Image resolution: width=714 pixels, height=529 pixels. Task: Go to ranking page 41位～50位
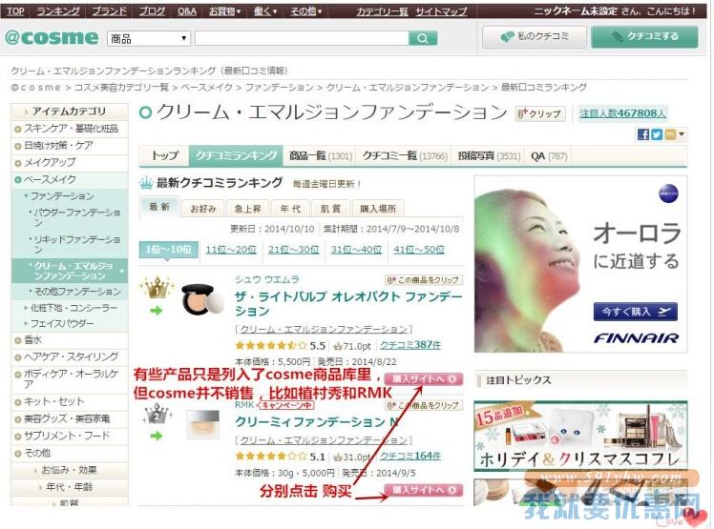coord(419,250)
